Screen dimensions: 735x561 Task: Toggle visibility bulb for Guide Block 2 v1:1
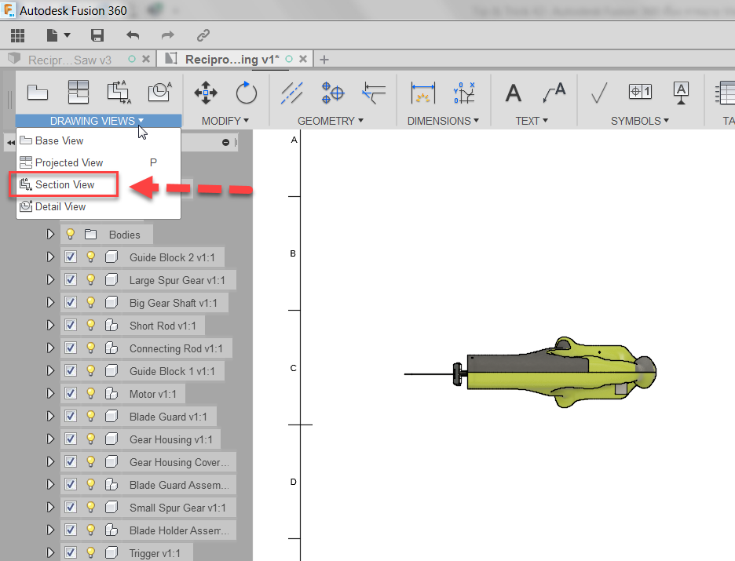90,257
